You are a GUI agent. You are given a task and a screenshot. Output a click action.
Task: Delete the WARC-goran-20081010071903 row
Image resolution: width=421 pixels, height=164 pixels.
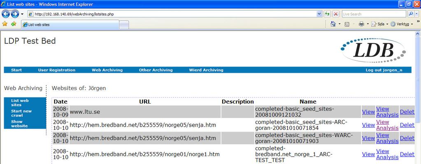407,138
